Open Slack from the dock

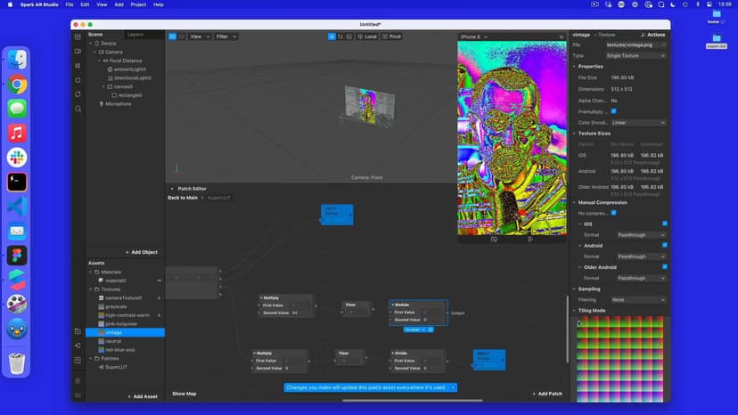pyautogui.click(x=17, y=158)
